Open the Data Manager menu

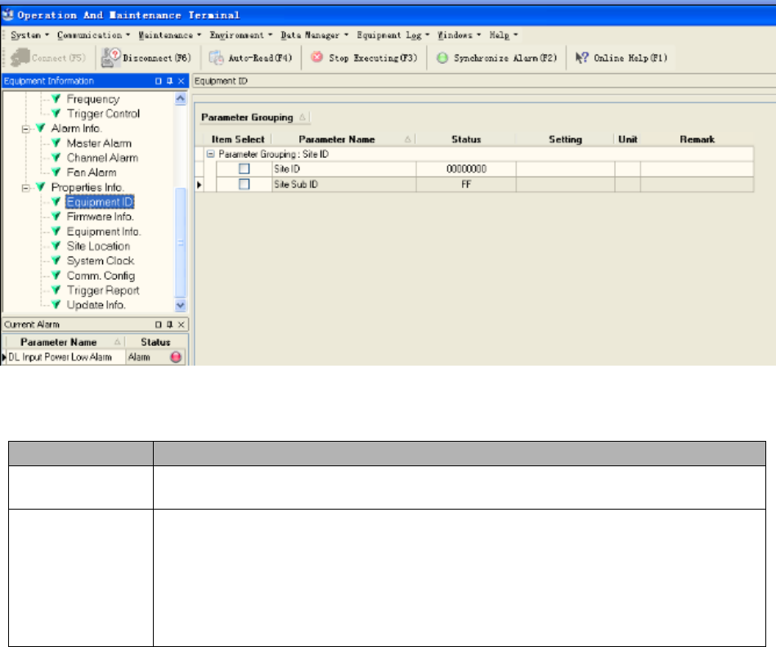click(314, 34)
